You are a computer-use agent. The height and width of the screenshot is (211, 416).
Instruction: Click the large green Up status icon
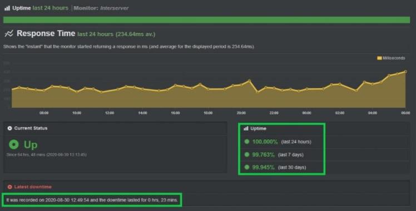(x=14, y=144)
